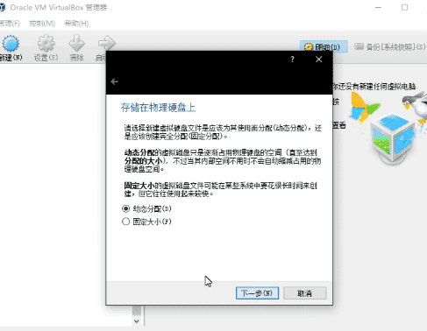Select the 固定大小 (Fixed size) radio button
The image size is (427, 331).
coord(125,222)
